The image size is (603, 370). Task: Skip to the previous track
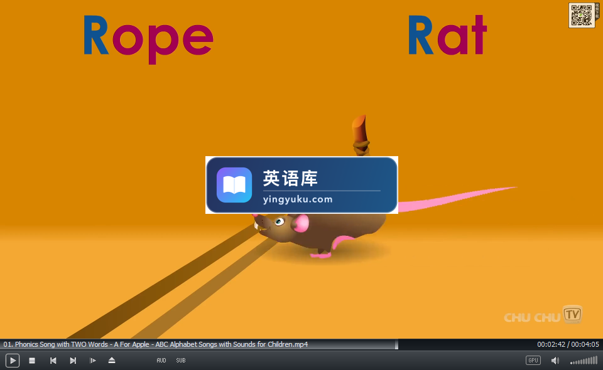[x=53, y=361]
